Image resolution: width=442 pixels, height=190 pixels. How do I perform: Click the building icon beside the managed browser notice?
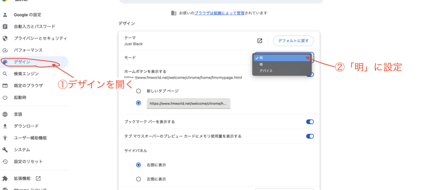(174, 13)
